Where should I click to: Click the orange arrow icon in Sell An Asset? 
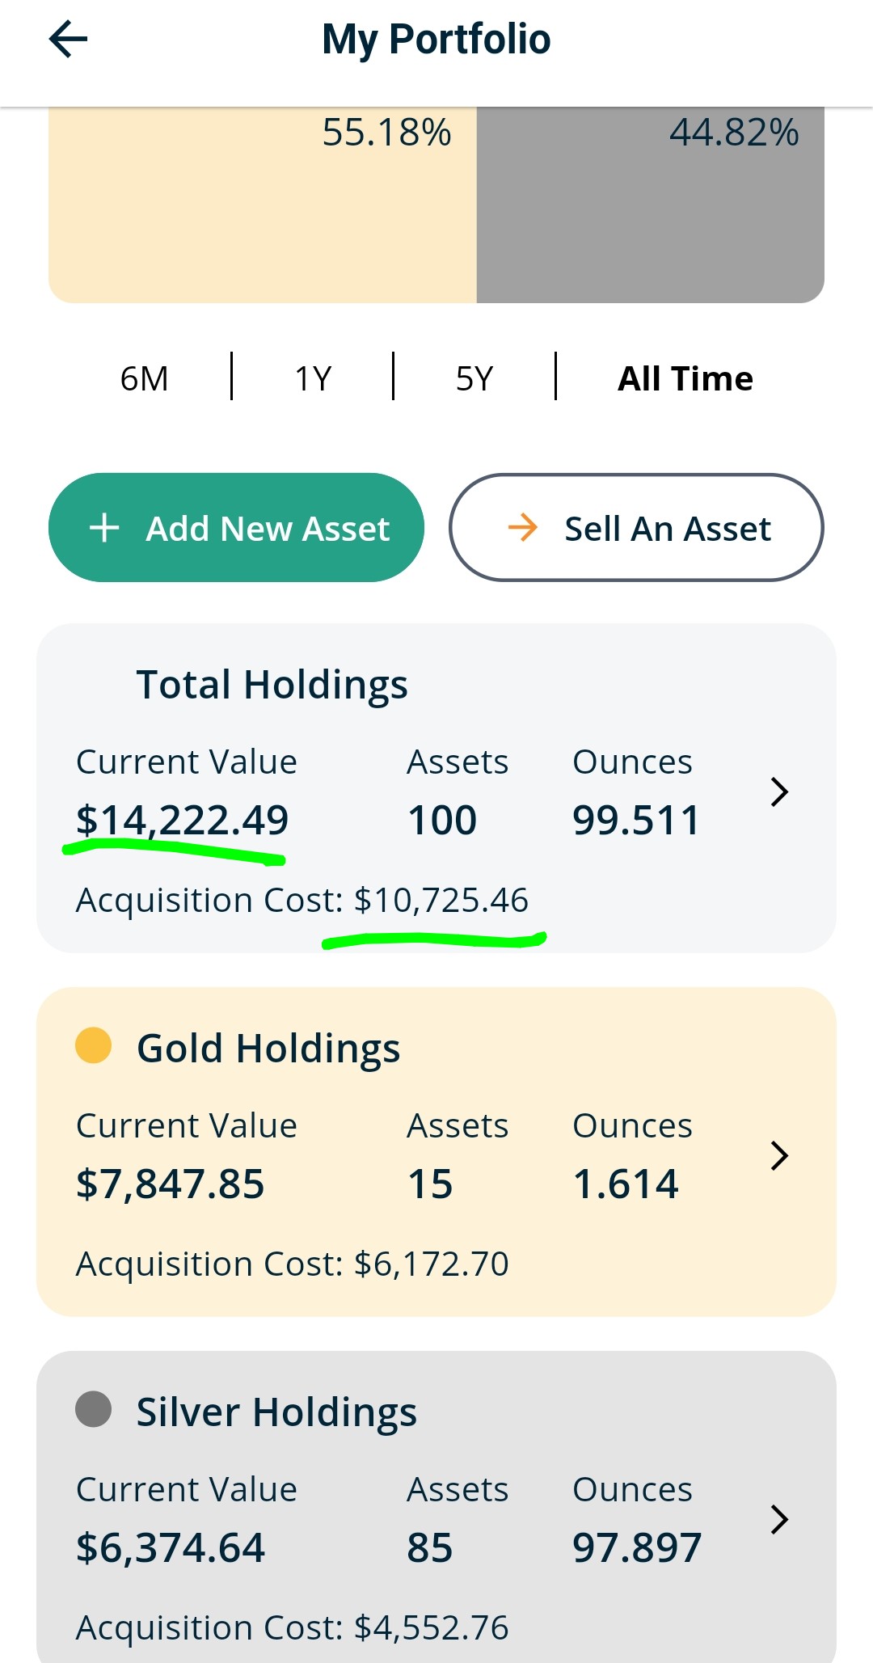[x=523, y=527]
